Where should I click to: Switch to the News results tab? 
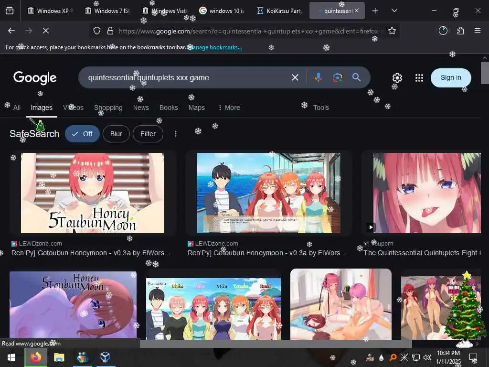point(141,108)
